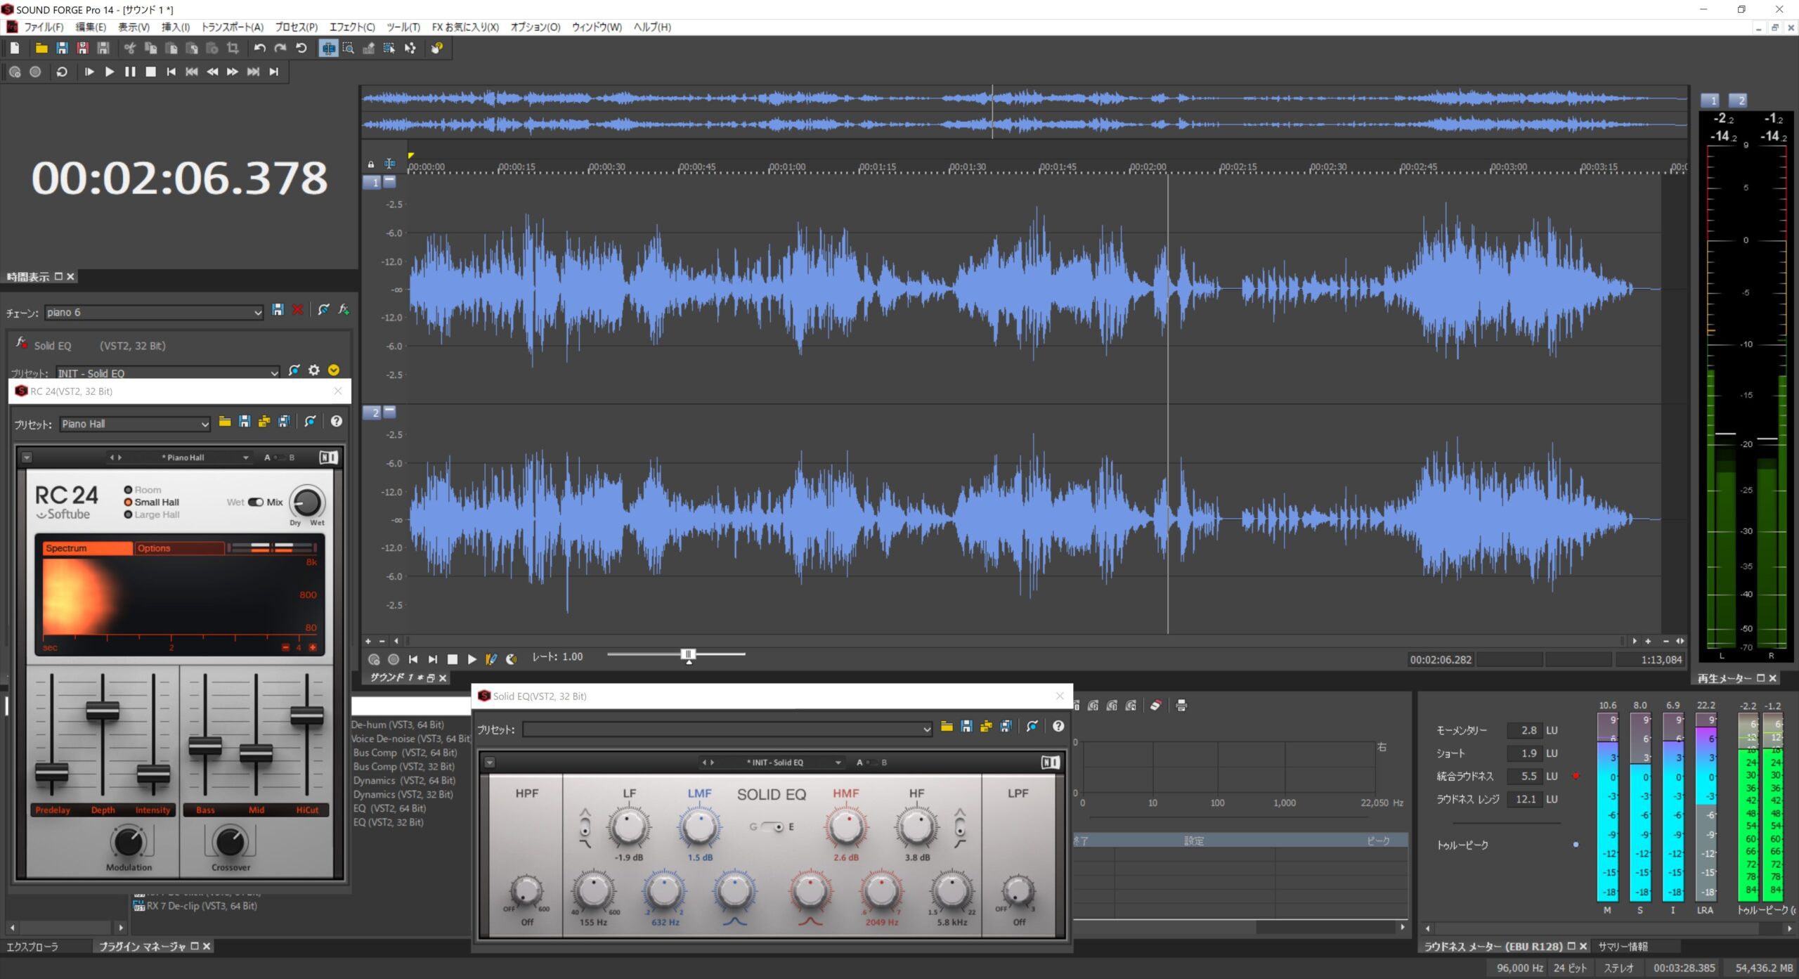This screenshot has height=979, width=1799.
Task: Click the crop/trim icon in main toolbar
Action: (x=233, y=48)
